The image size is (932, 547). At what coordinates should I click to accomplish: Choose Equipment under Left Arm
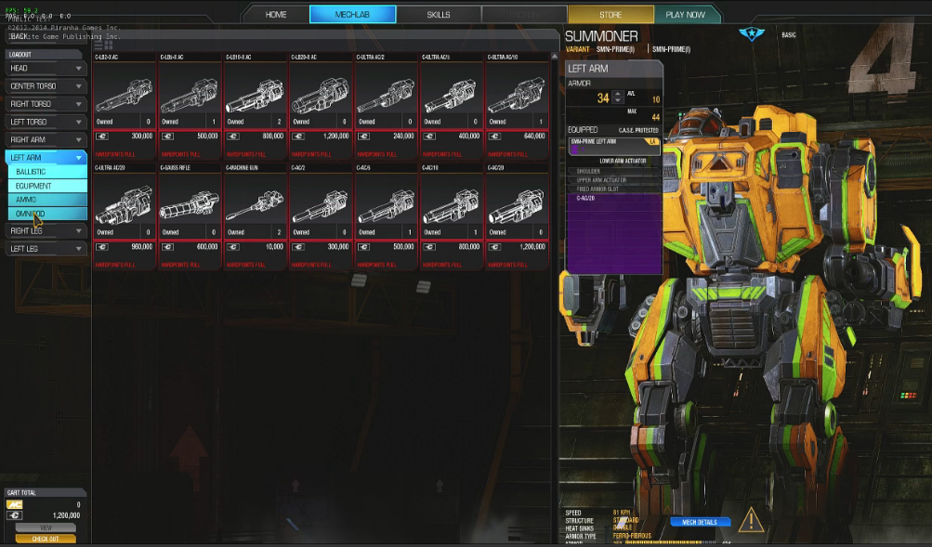[47, 186]
